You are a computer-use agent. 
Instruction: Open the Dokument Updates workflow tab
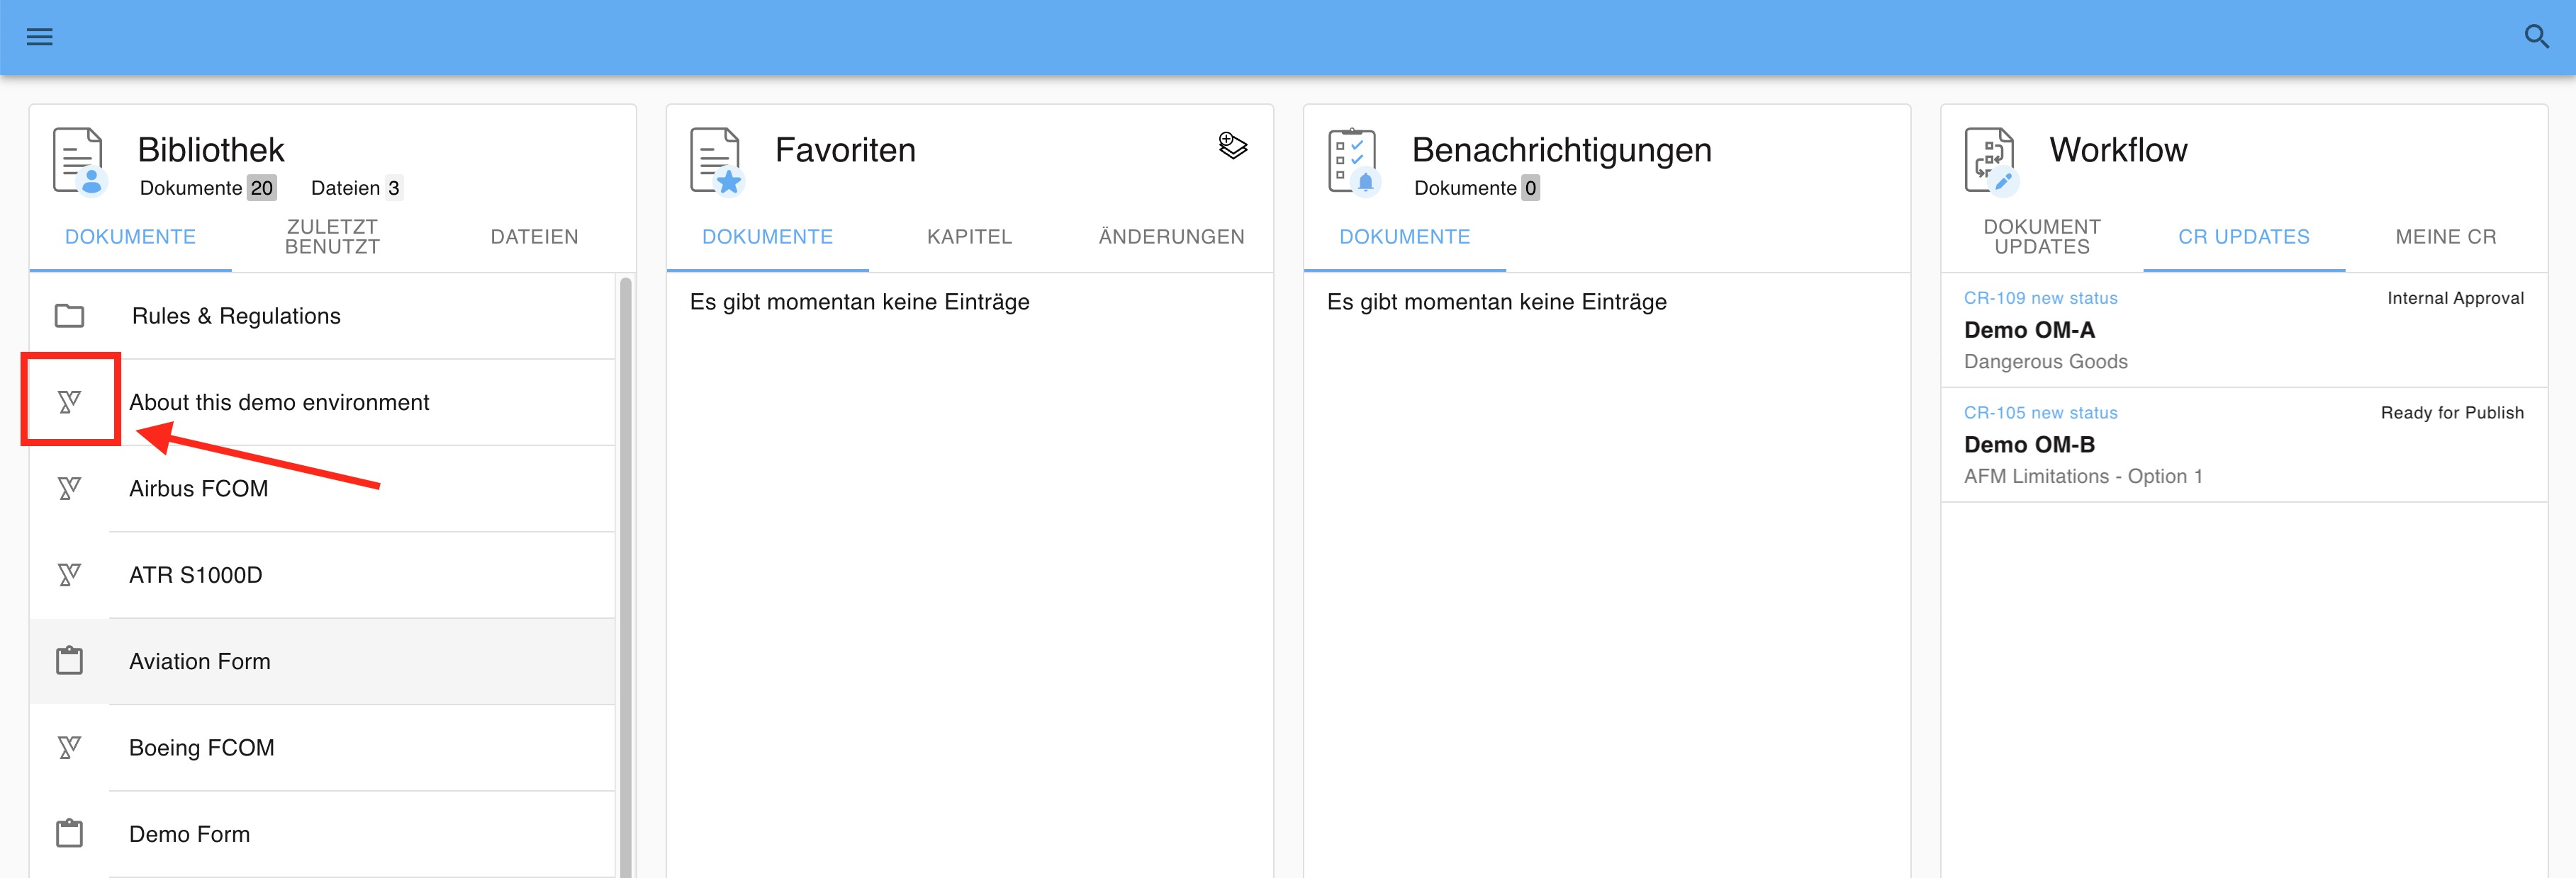tap(2041, 236)
